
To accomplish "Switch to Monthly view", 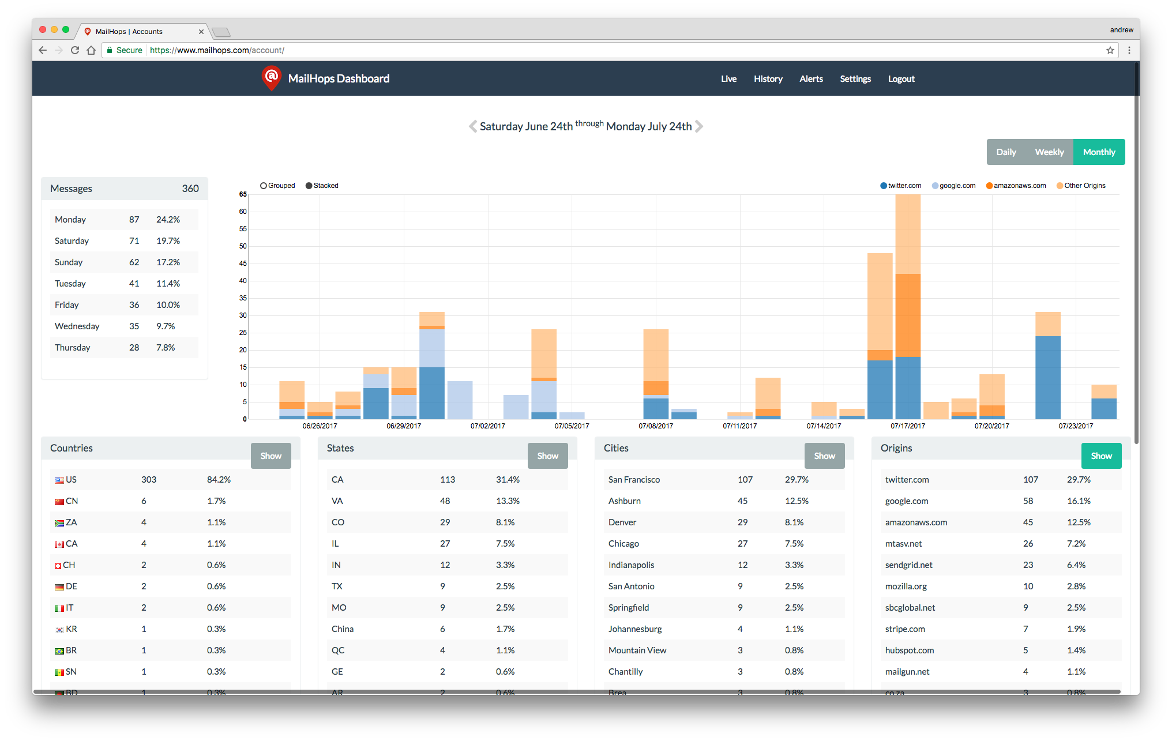I will 1099,152.
